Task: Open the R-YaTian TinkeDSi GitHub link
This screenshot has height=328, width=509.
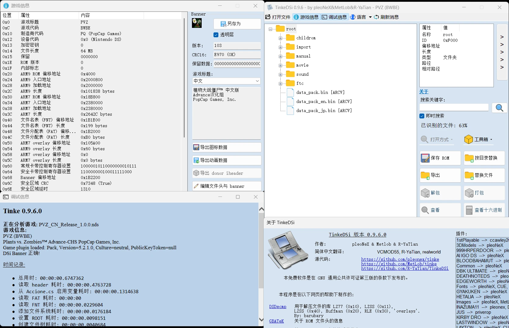Action: click(x=405, y=268)
